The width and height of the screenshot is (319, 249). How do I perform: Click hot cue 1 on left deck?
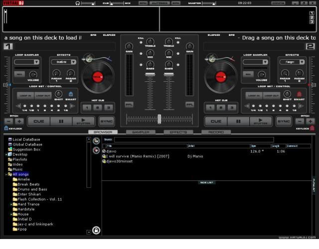point(86,107)
